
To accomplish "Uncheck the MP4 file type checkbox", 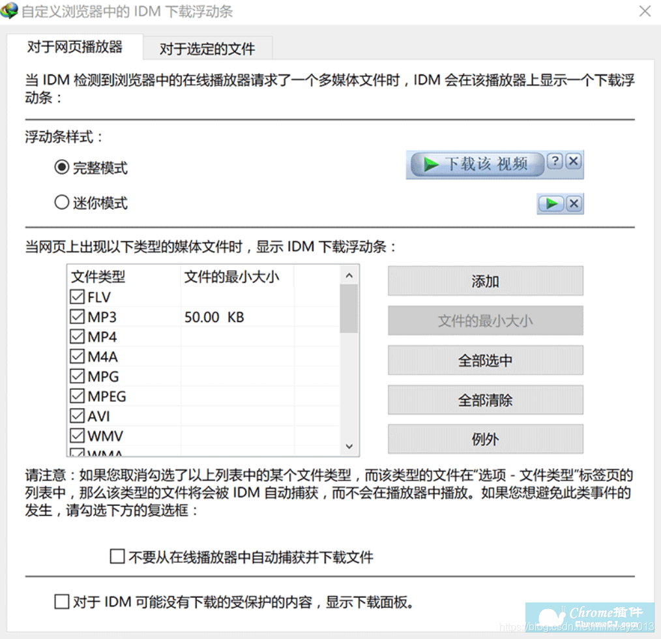I will coord(77,336).
